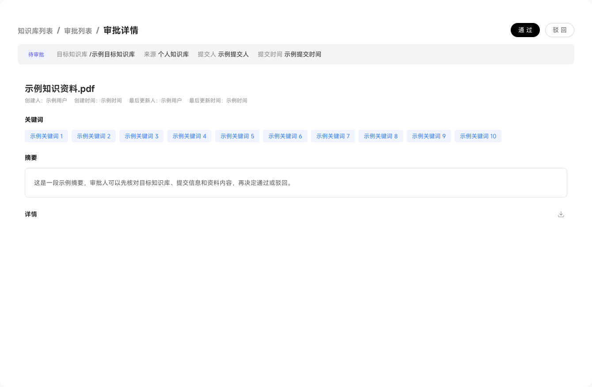Click file title 示例知识资料.pdf
Viewport: 592px width, 387px height.
click(x=60, y=88)
